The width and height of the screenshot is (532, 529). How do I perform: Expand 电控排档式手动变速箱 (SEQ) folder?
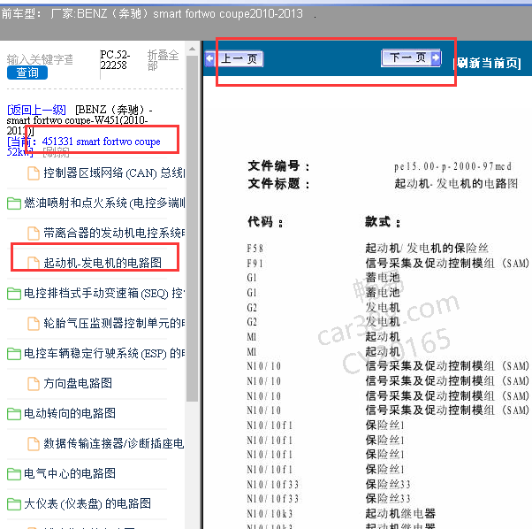104,293
